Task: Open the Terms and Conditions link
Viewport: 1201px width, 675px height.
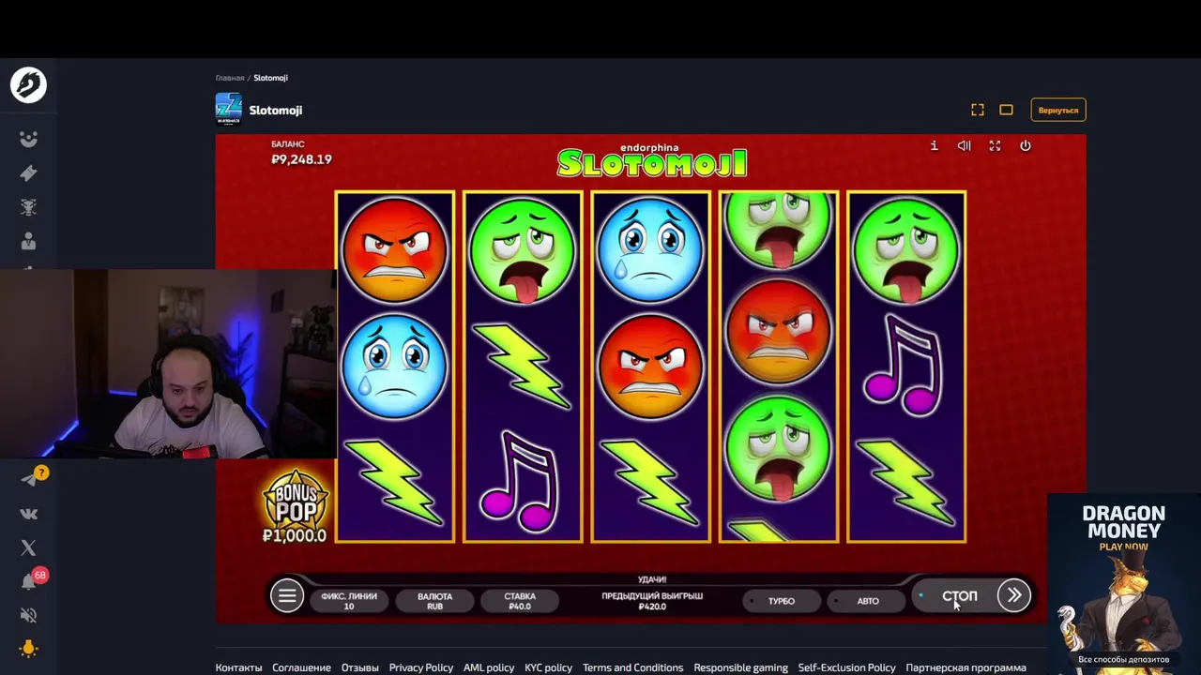Action: [632, 667]
